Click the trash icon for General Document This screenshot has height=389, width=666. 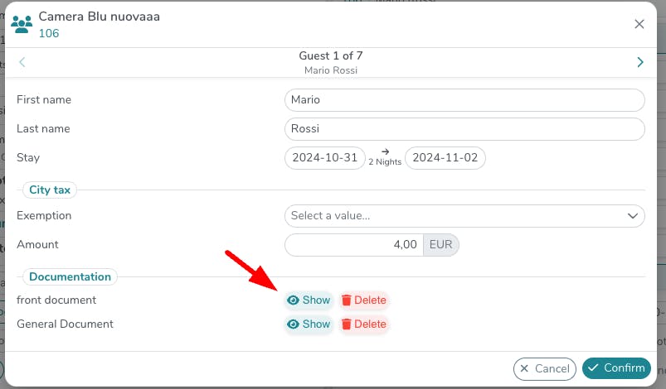pyautogui.click(x=347, y=324)
